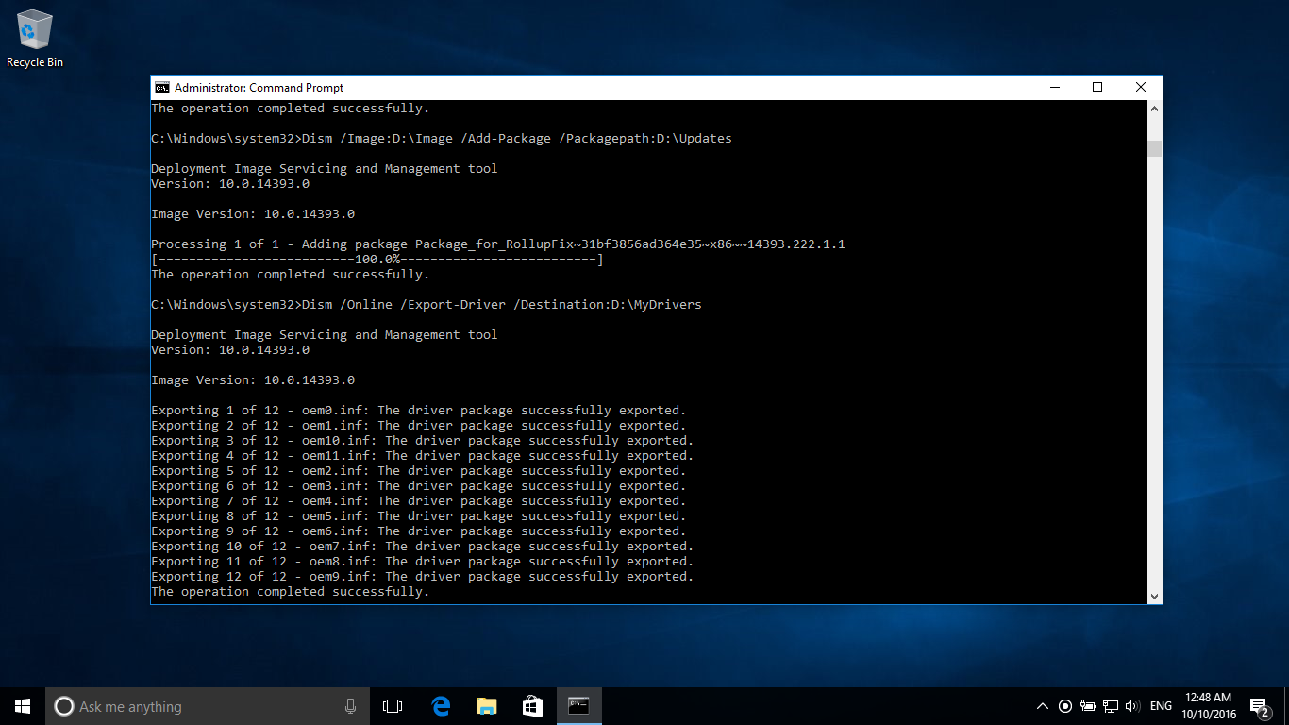The width and height of the screenshot is (1289, 725).
Task: Minimize the Command Prompt window
Action: tap(1054, 88)
